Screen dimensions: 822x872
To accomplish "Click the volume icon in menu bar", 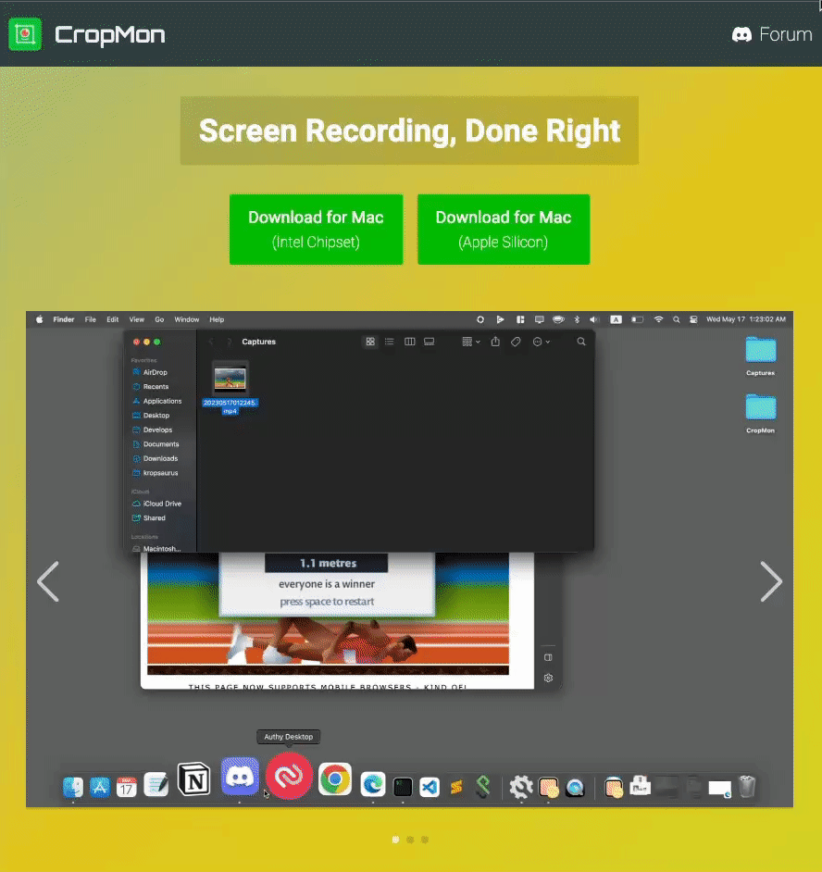I will pyautogui.click(x=594, y=319).
